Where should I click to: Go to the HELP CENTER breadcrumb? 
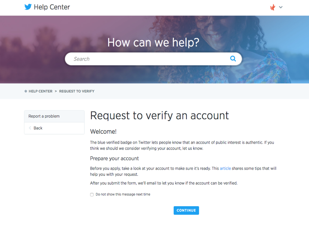[x=40, y=91]
